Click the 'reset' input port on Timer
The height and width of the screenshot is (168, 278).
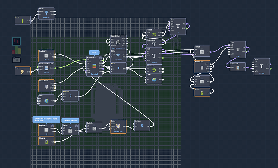tap(110, 127)
